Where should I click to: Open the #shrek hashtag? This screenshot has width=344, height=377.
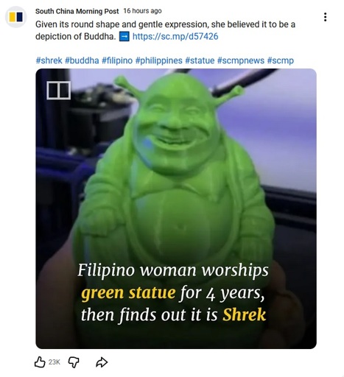(49, 60)
